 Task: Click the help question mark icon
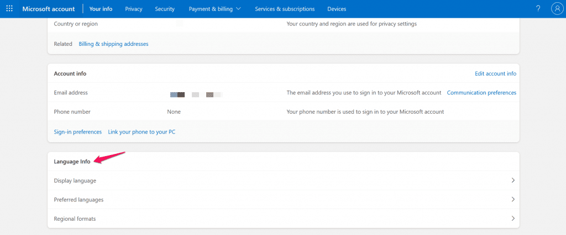point(538,9)
